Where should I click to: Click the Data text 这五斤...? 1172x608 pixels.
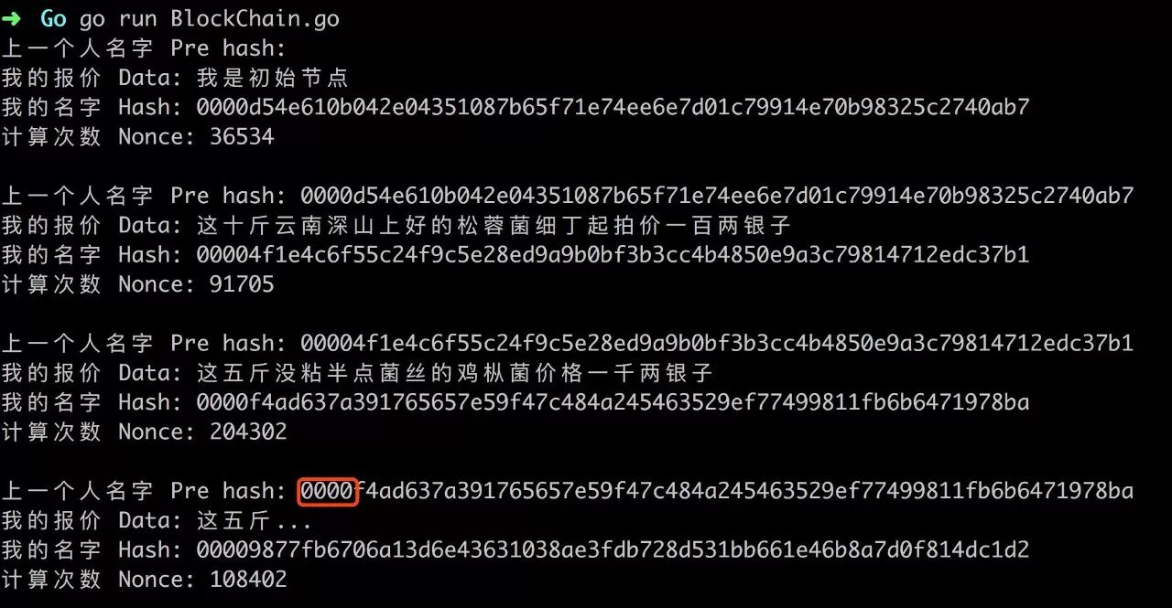(255, 521)
